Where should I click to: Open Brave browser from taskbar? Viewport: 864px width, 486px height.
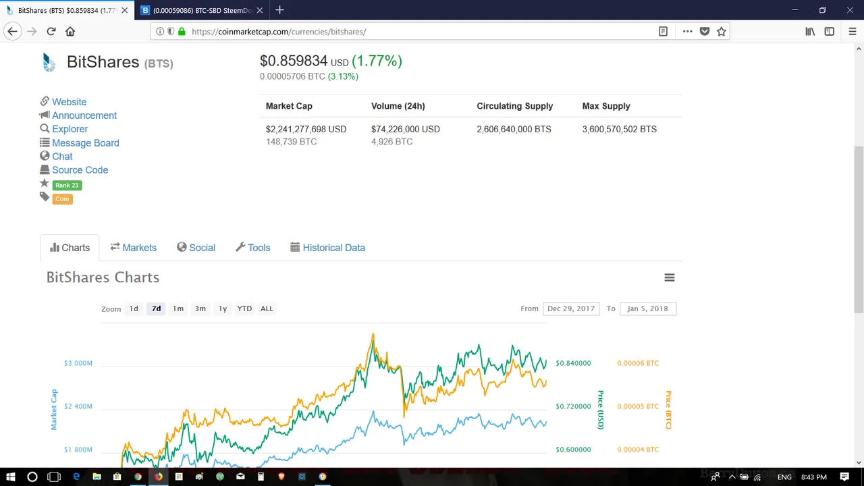281,477
